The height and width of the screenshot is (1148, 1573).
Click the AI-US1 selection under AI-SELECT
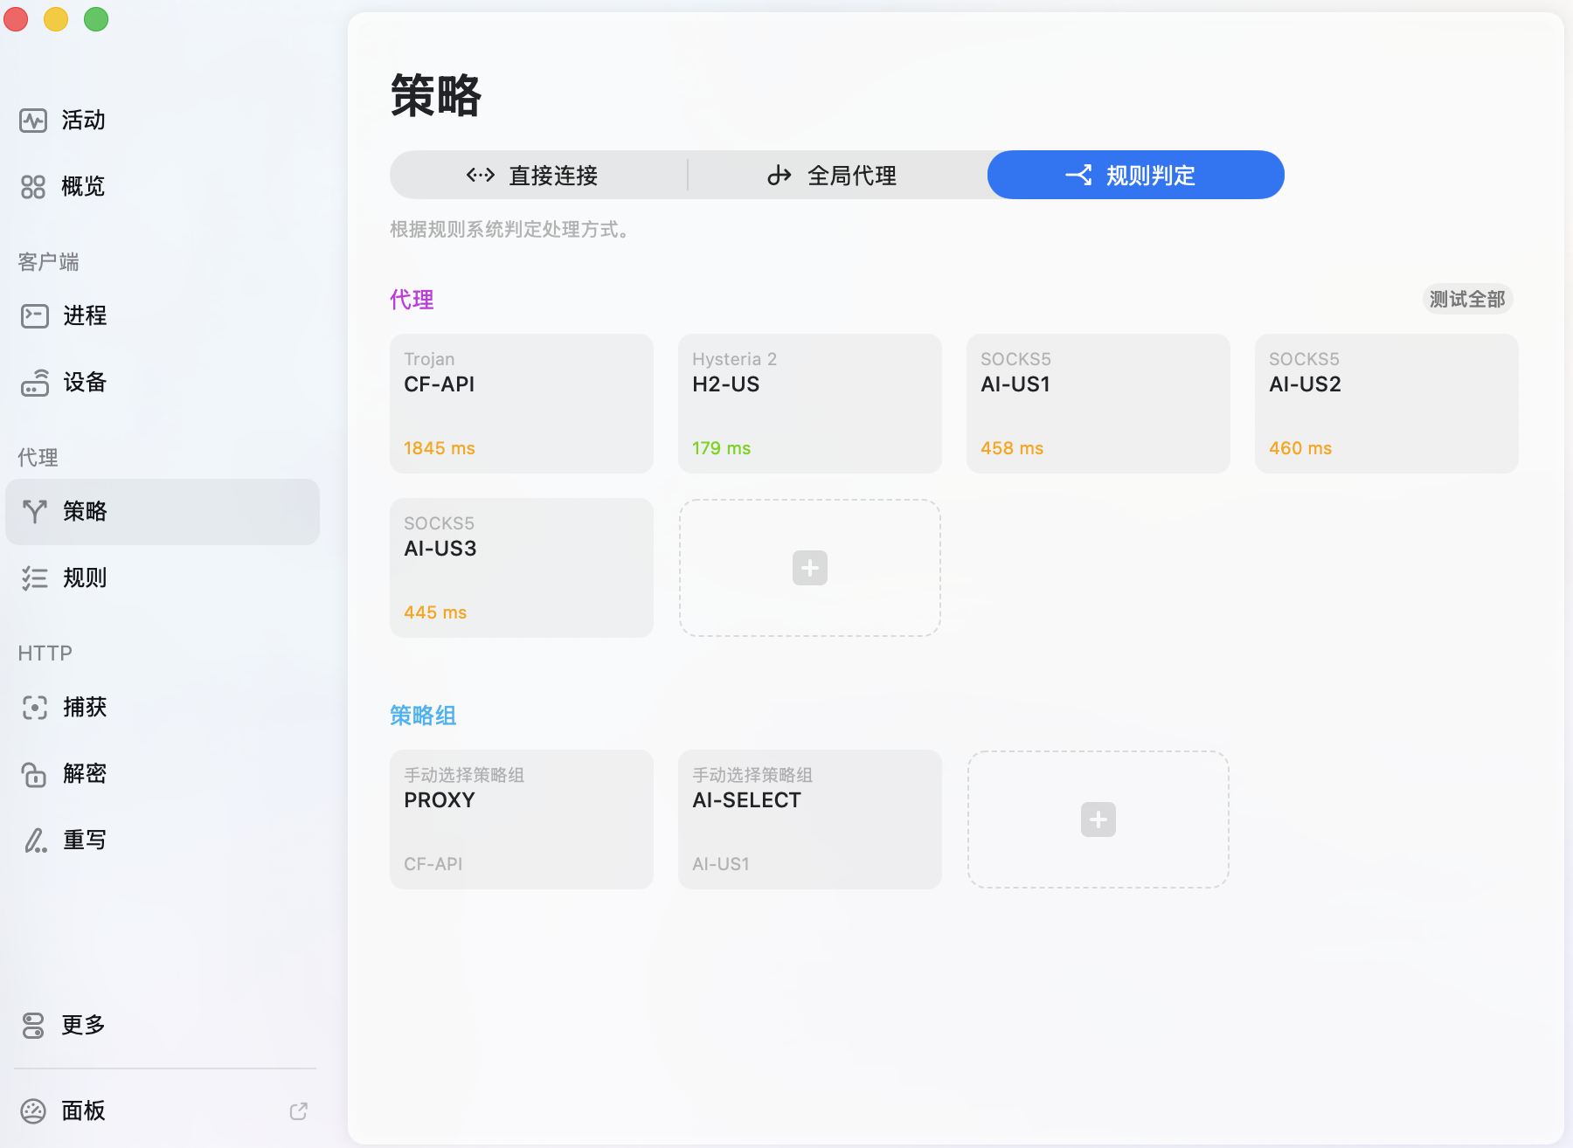(x=721, y=864)
